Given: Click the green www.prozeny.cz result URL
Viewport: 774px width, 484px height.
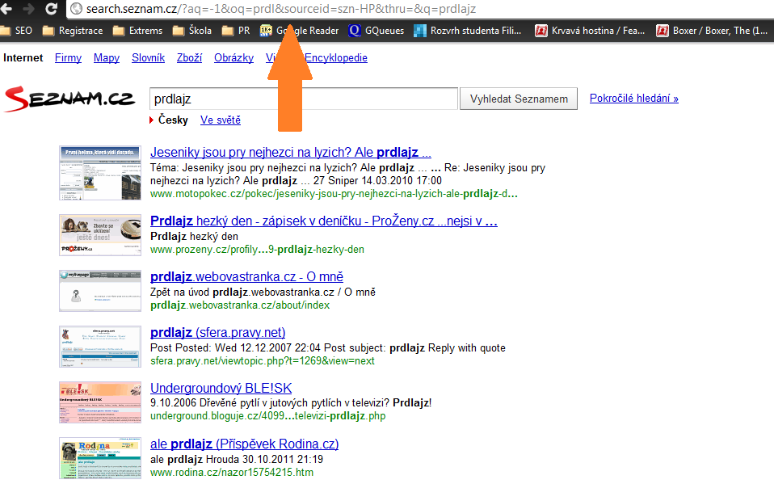Looking at the screenshot, I should point(257,250).
